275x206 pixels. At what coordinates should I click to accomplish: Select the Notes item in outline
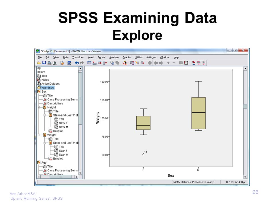(x=45, y=80)
